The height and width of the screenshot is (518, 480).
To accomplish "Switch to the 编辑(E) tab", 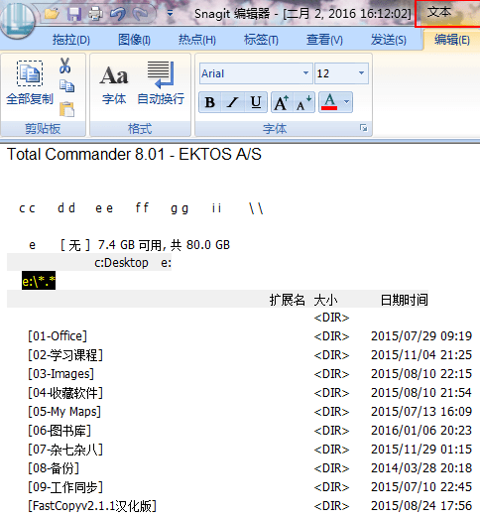I will (x=452, y=40).
